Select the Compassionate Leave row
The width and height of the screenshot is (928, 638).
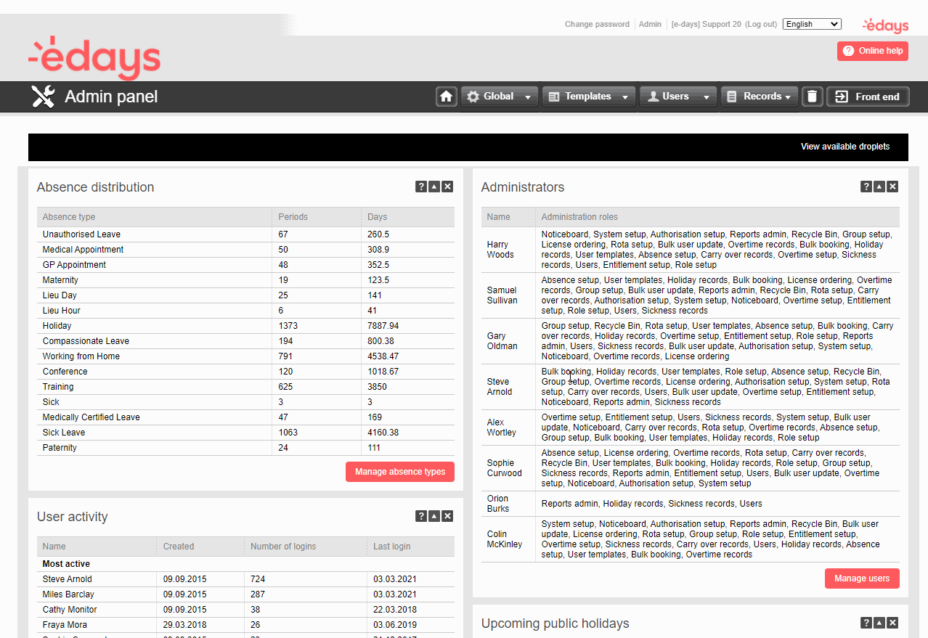pos(245,341)
